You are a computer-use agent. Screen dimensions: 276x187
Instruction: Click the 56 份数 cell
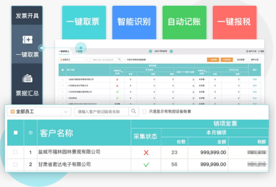pos(174,165)
